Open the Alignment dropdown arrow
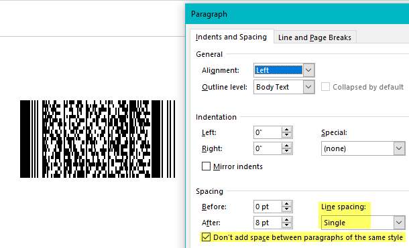Image resolution: width=409 pixels, height=248 pixels. pyautogui.click(x=308, y=70)
